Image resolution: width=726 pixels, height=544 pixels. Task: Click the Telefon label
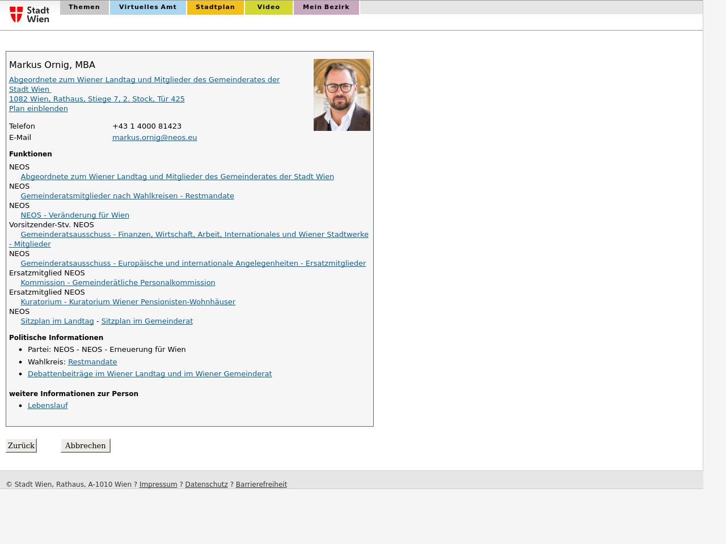click(22, 126)
